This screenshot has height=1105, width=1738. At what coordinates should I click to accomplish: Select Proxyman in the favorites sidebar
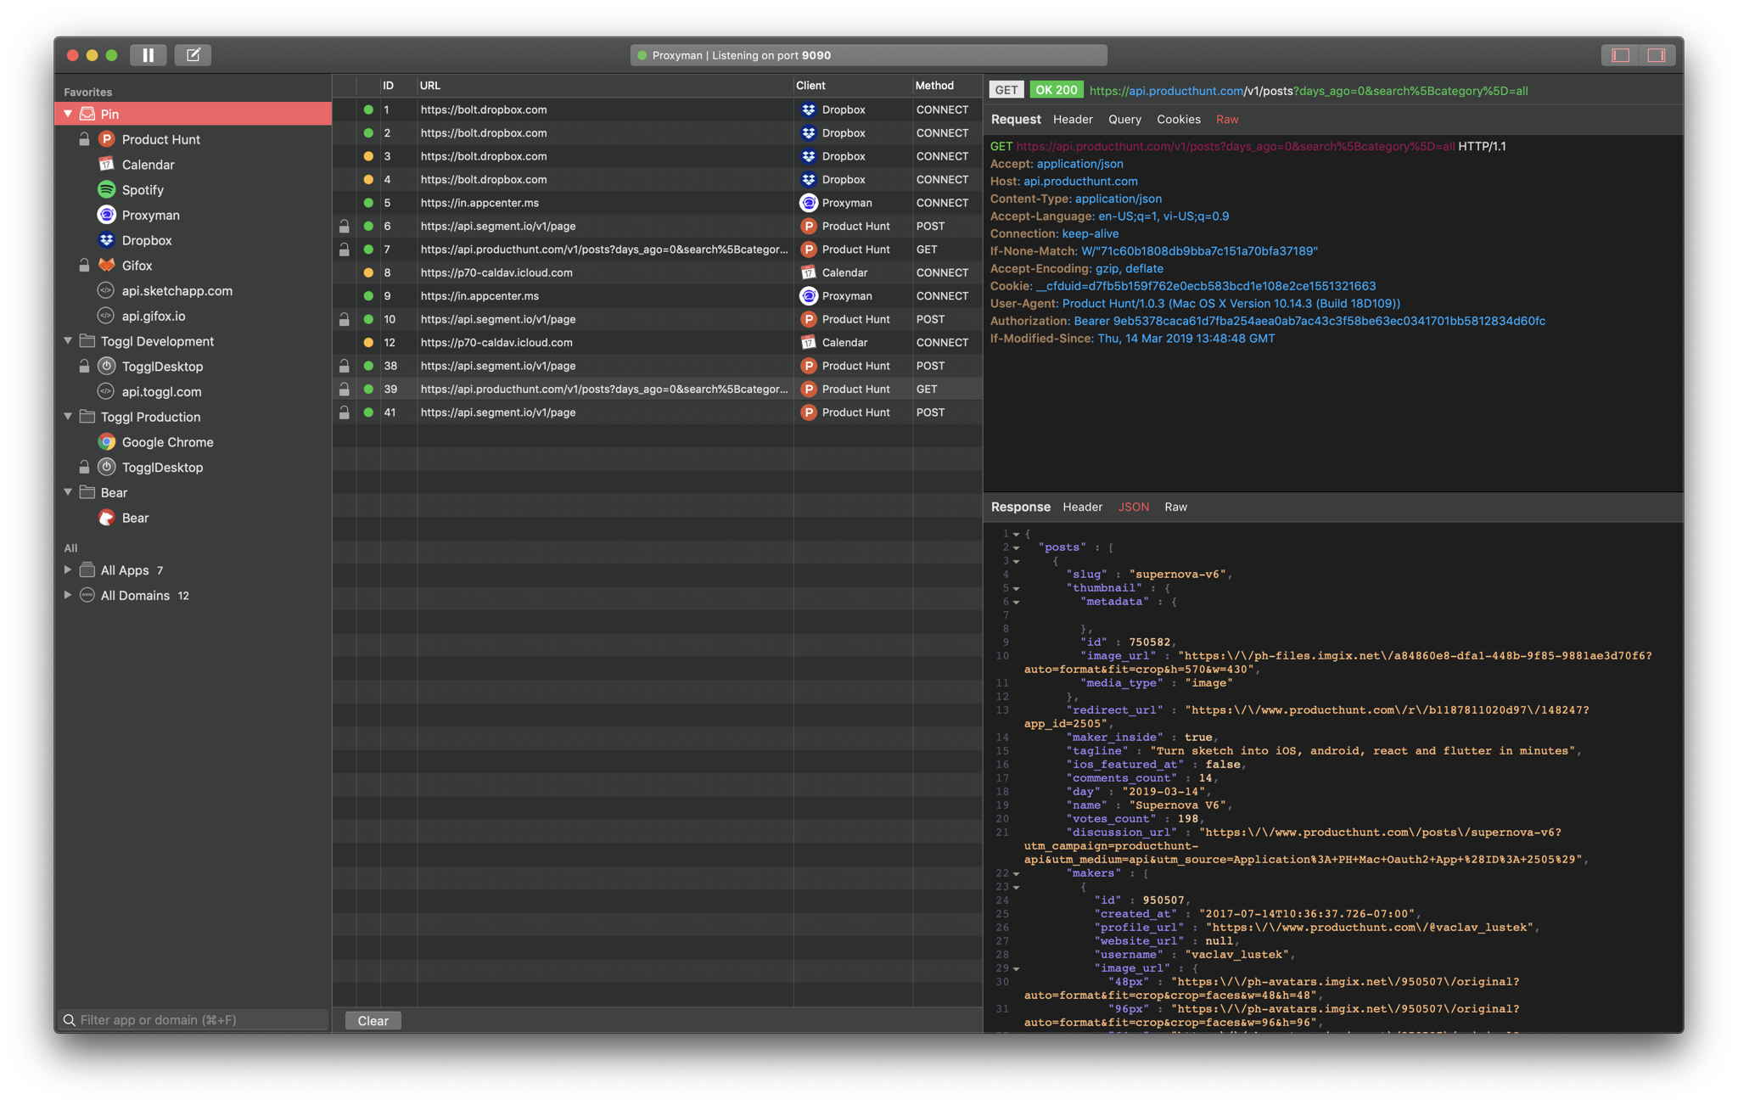click(150, 216)
